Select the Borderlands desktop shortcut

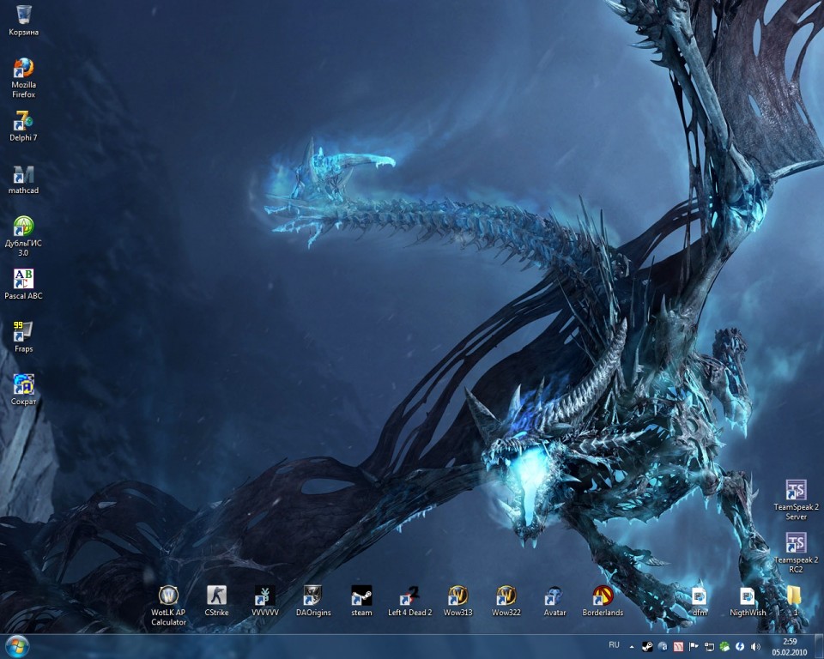pos(603,601)
